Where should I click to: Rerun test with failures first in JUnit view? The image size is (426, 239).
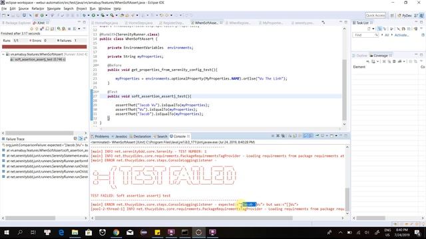[63, 29]
